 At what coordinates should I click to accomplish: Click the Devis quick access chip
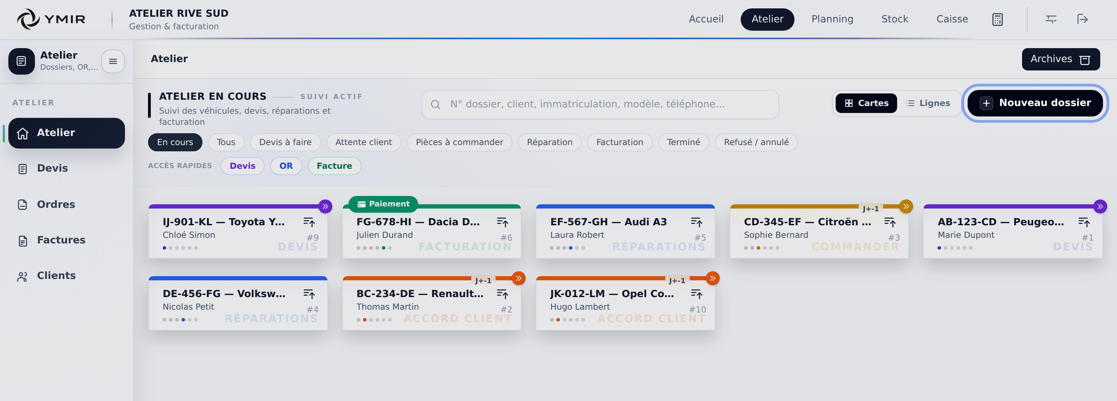[x=242, y=166]
